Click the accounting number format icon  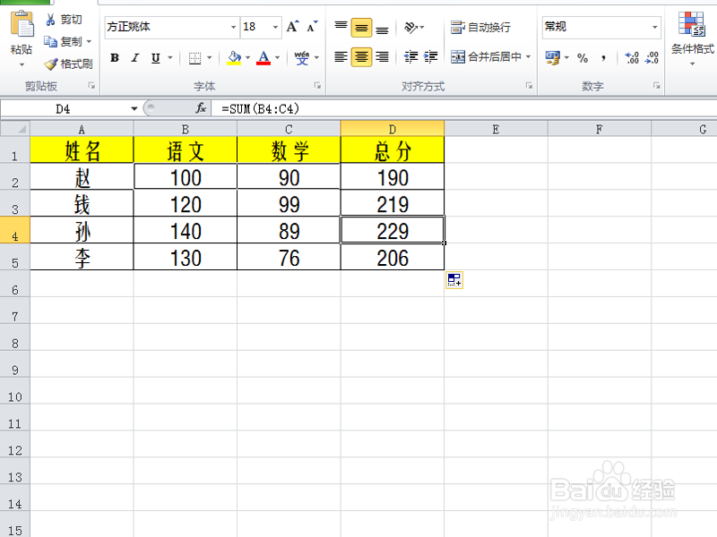(553, 58)
